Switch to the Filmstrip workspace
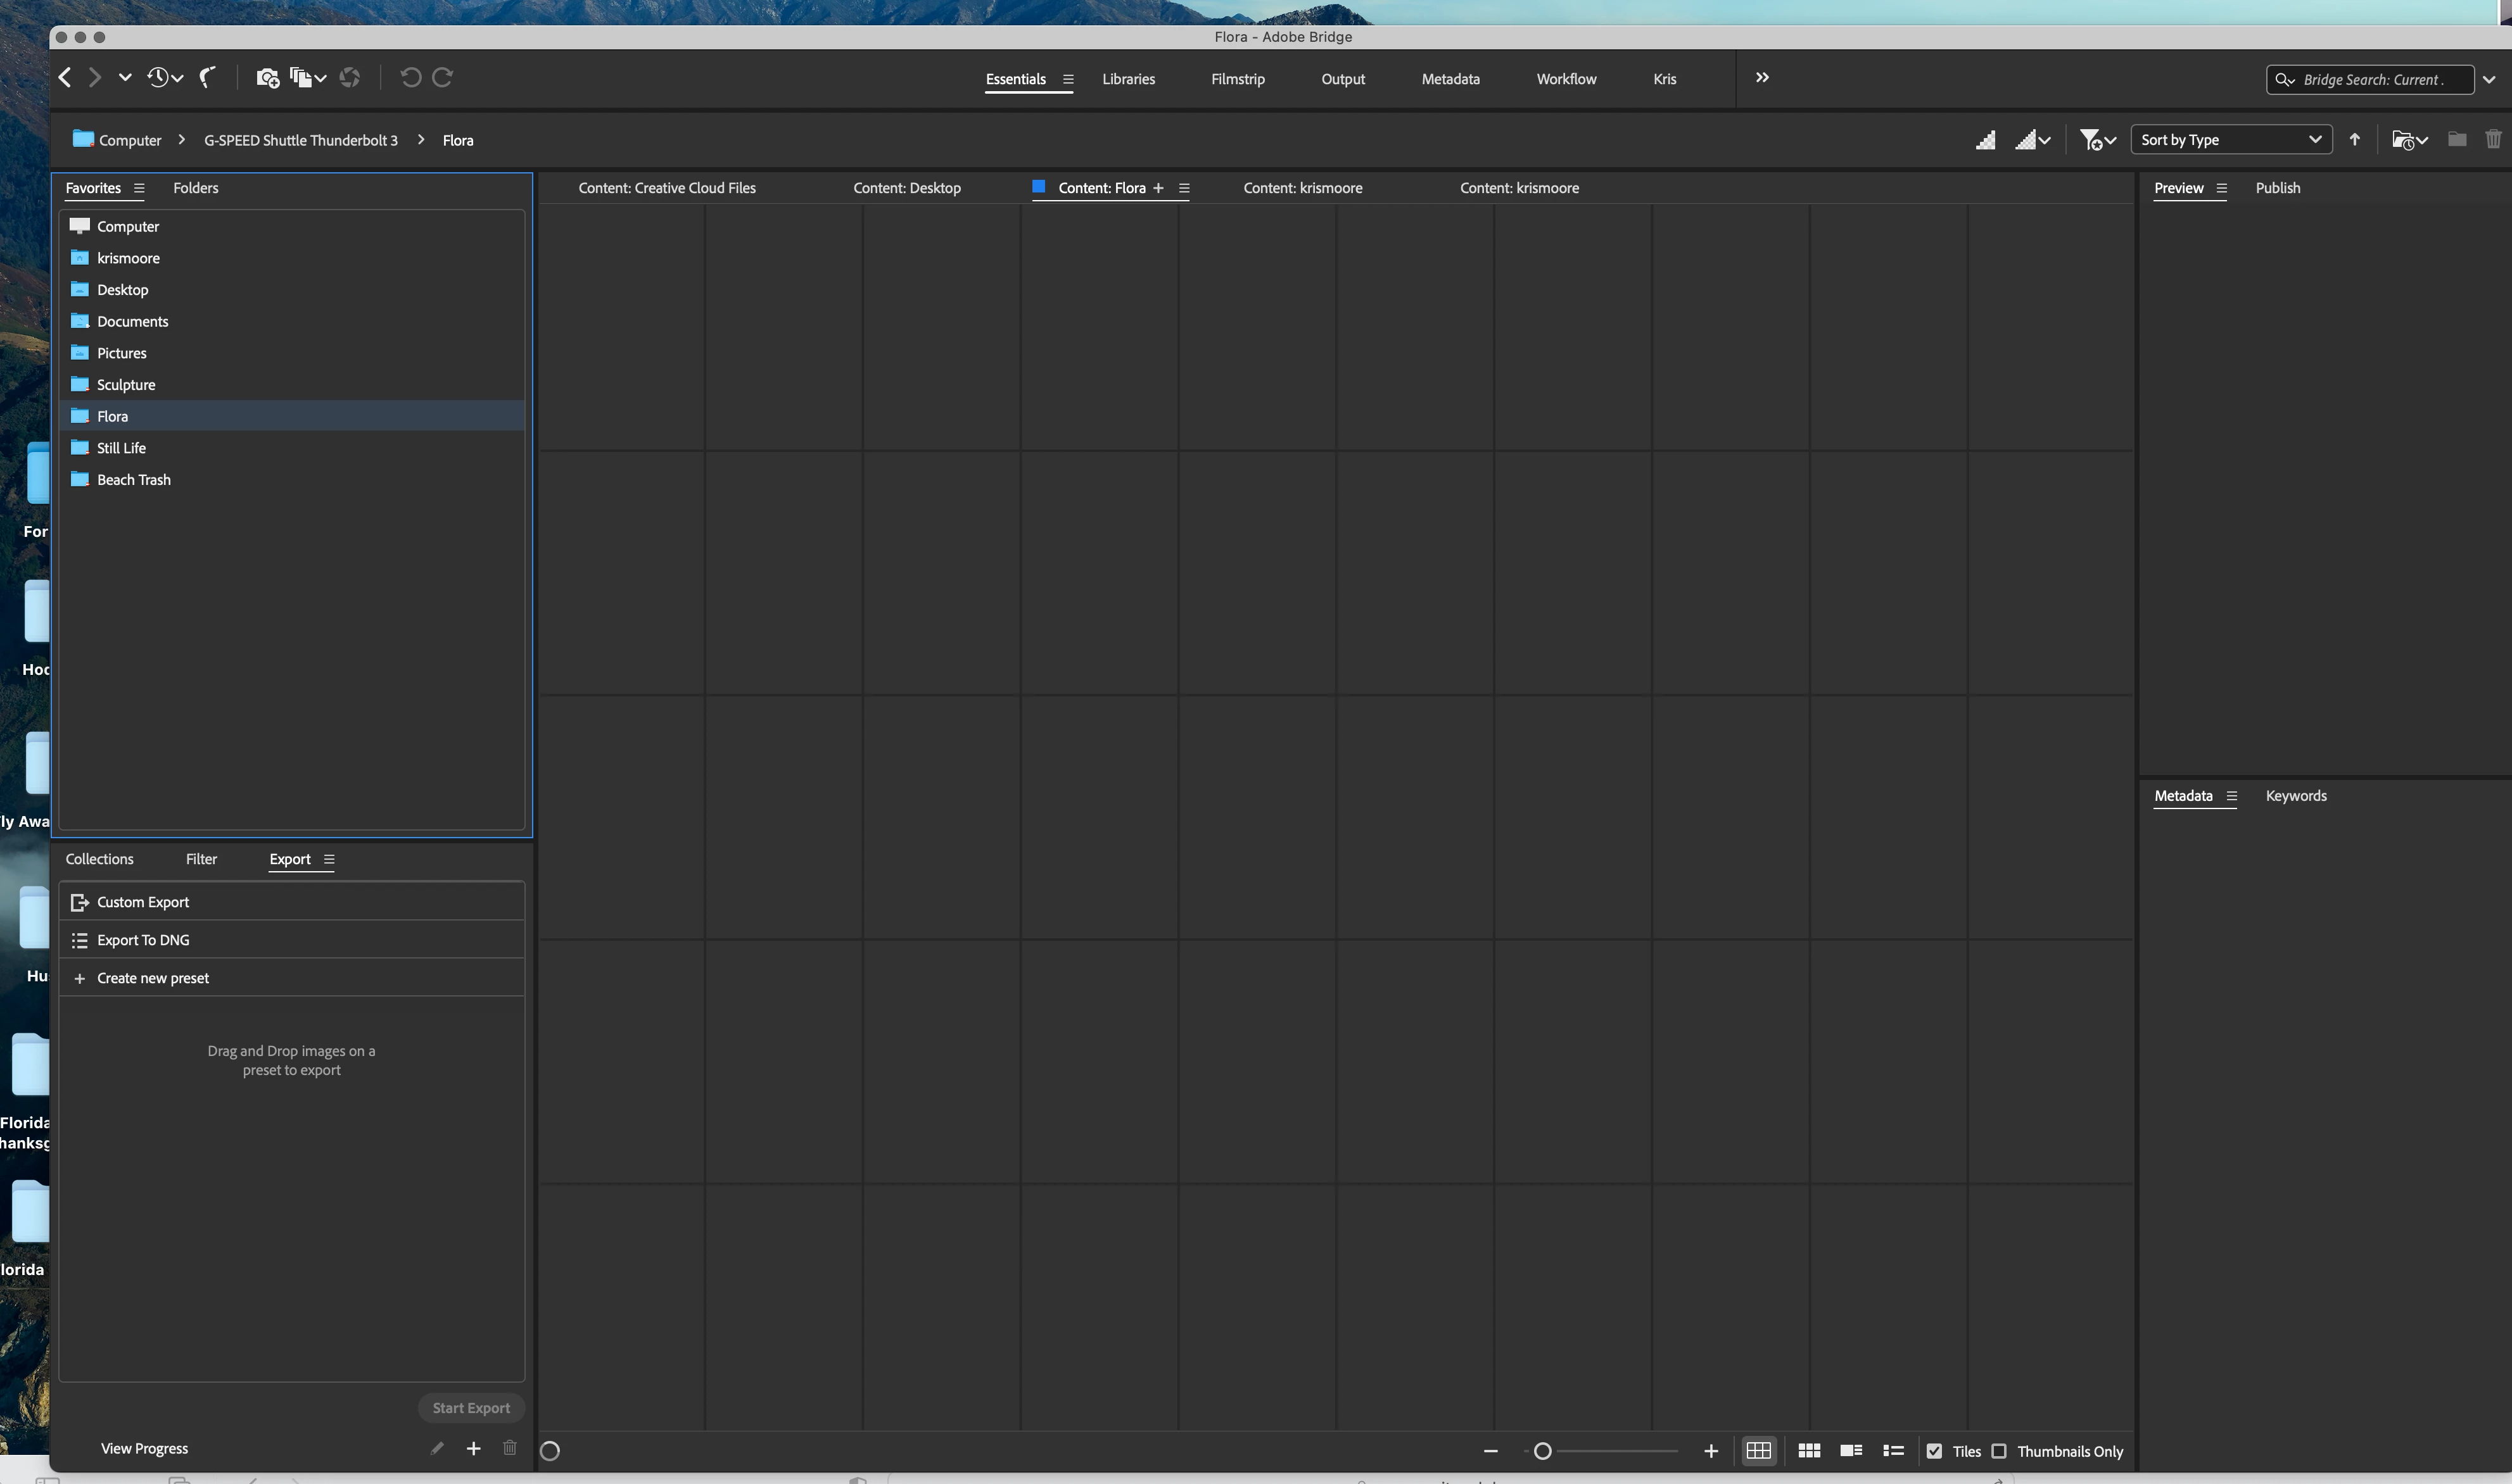 tap(1238, 79)
